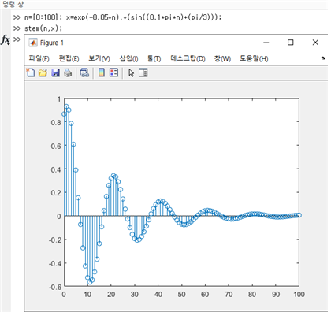Minimize the Figure 1 window

pos(266,43)
